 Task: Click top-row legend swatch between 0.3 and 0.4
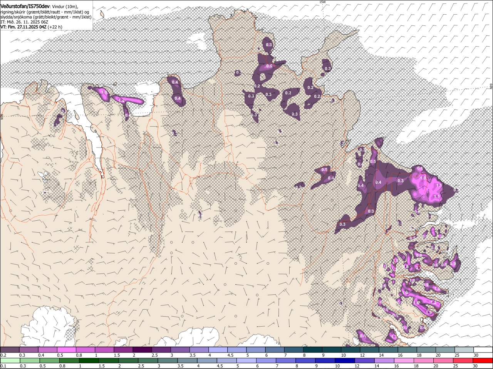(29, 349)
